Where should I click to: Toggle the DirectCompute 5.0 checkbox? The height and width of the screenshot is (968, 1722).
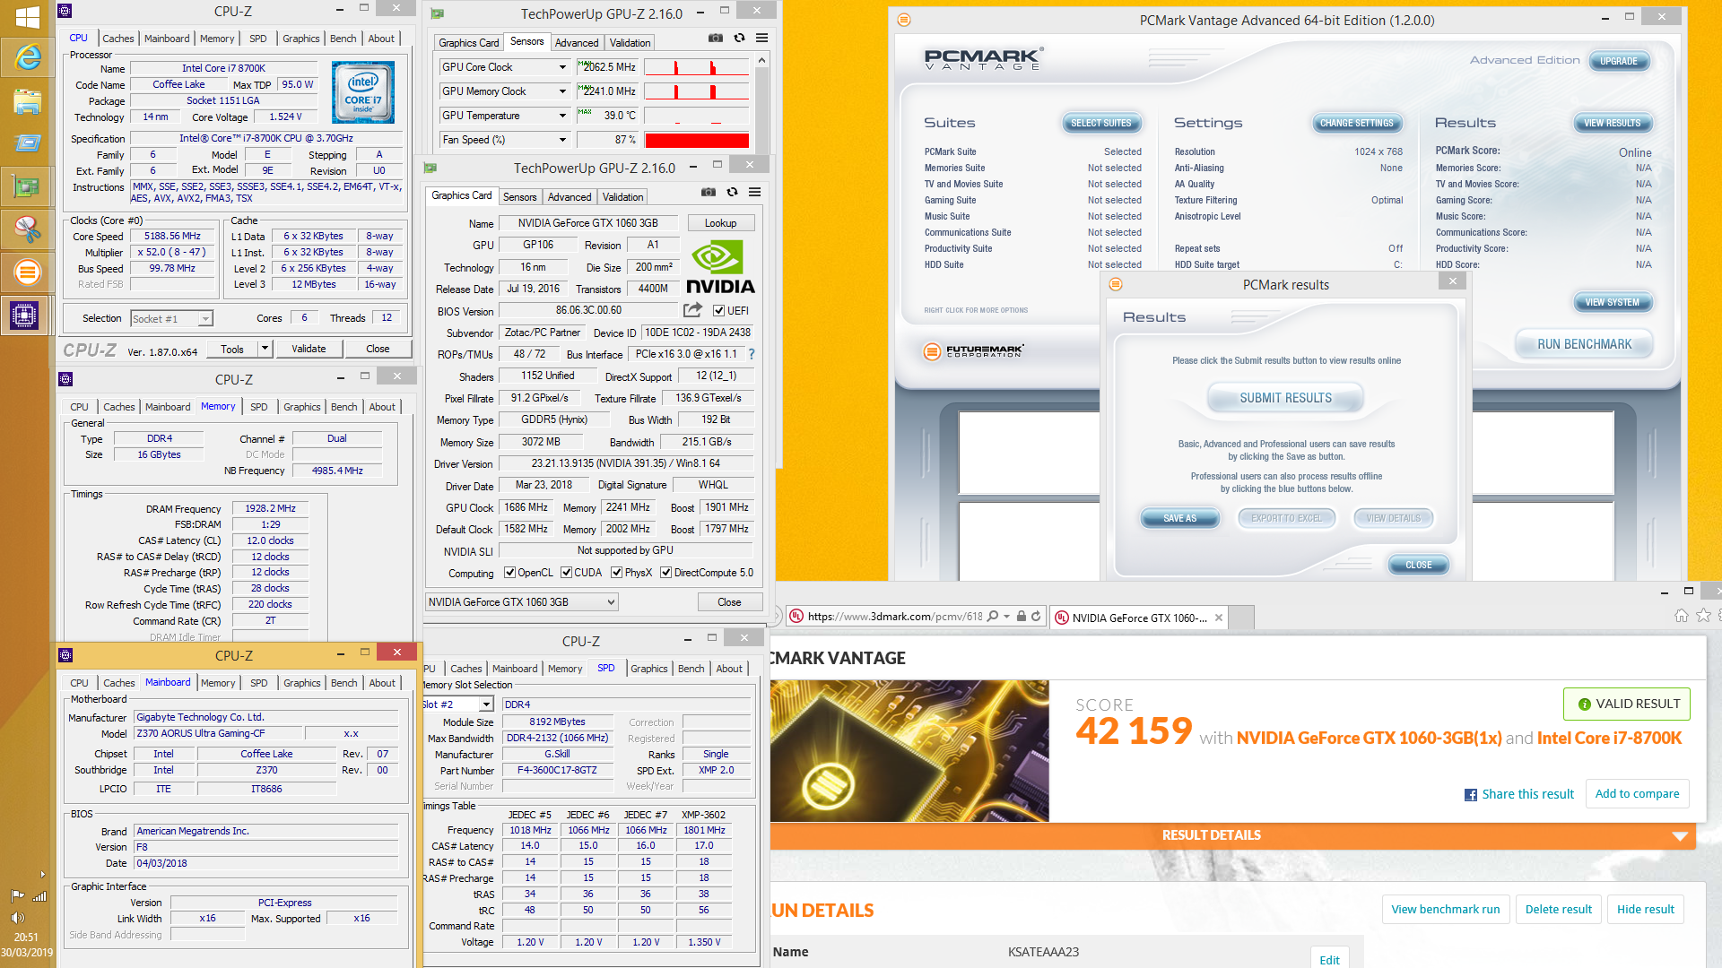pos(665,573)
